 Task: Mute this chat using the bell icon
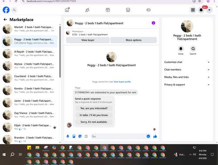[x=181, y=48]
